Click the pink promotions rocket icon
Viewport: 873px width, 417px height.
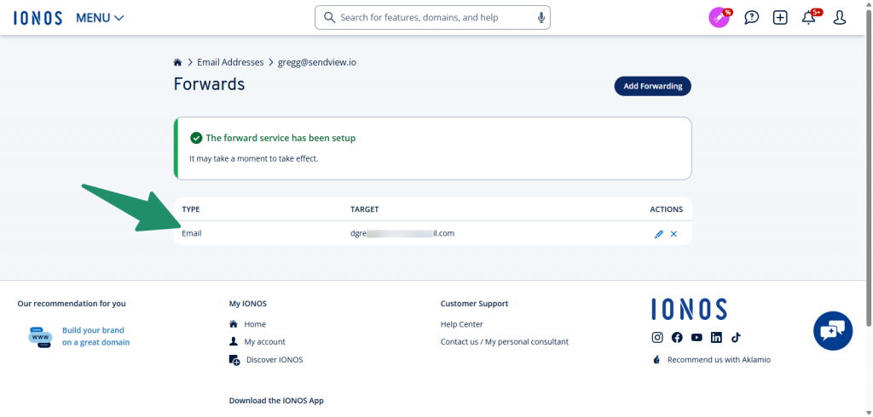pos(720,18)
